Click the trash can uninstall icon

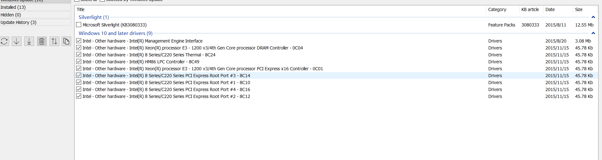pyautogui.click(x=42, y=41)
